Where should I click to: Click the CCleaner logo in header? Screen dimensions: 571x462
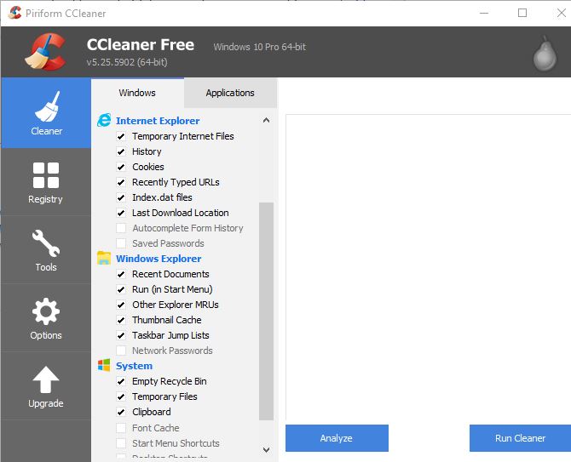[46, 51]
